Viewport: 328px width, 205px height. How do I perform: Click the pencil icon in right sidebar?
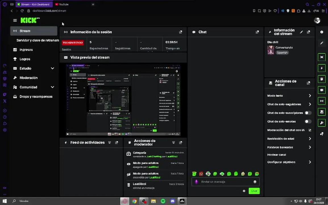click(x=322, y=43)
